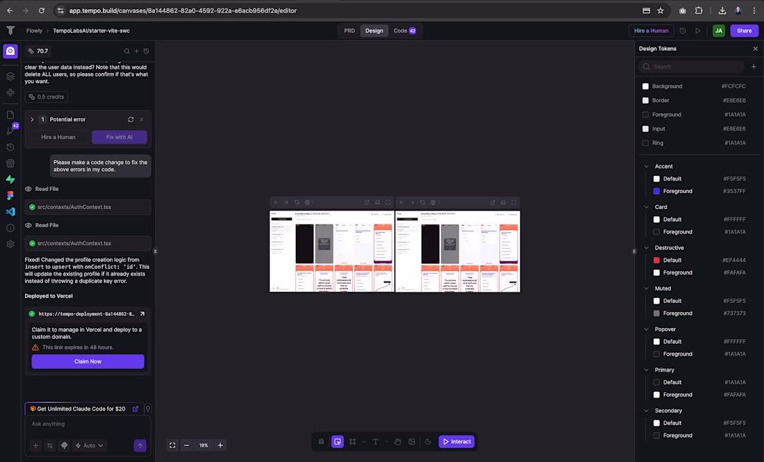
Task: Open the Info icon in left sidebar
Action: coord(10,228)
